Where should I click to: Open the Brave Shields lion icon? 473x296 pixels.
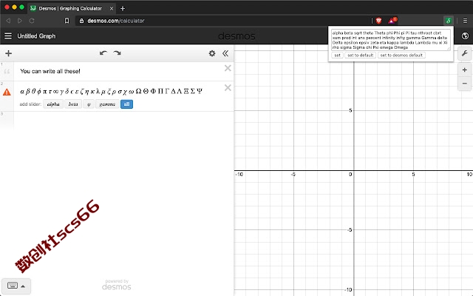pos(378,21)
